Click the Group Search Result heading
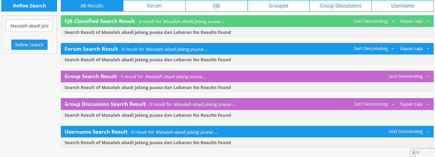This screenshot has height=157, width=435. pyautogui.click(x=91, y=76)
